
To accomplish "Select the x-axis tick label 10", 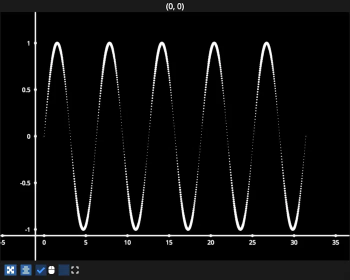I will (x=127, y=242).
